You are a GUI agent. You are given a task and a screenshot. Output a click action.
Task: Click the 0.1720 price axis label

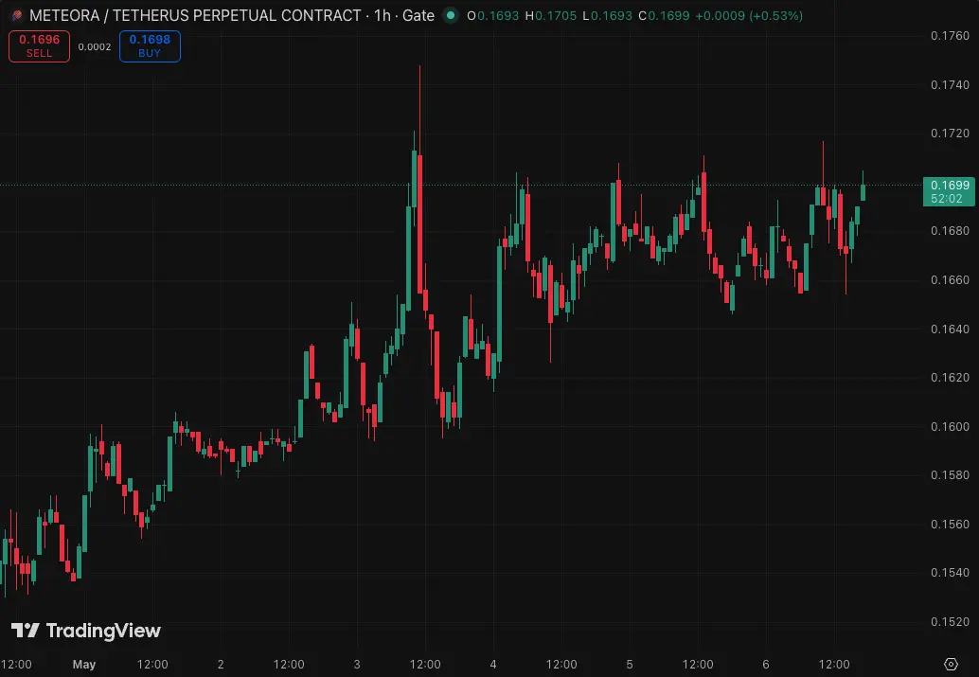point(950,133)
